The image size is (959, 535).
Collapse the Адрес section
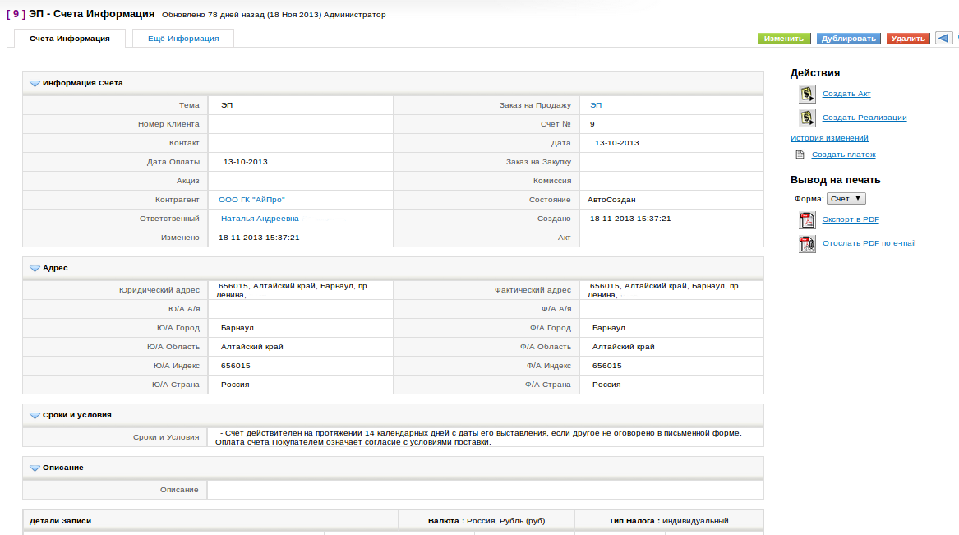[x=35, y=269]
